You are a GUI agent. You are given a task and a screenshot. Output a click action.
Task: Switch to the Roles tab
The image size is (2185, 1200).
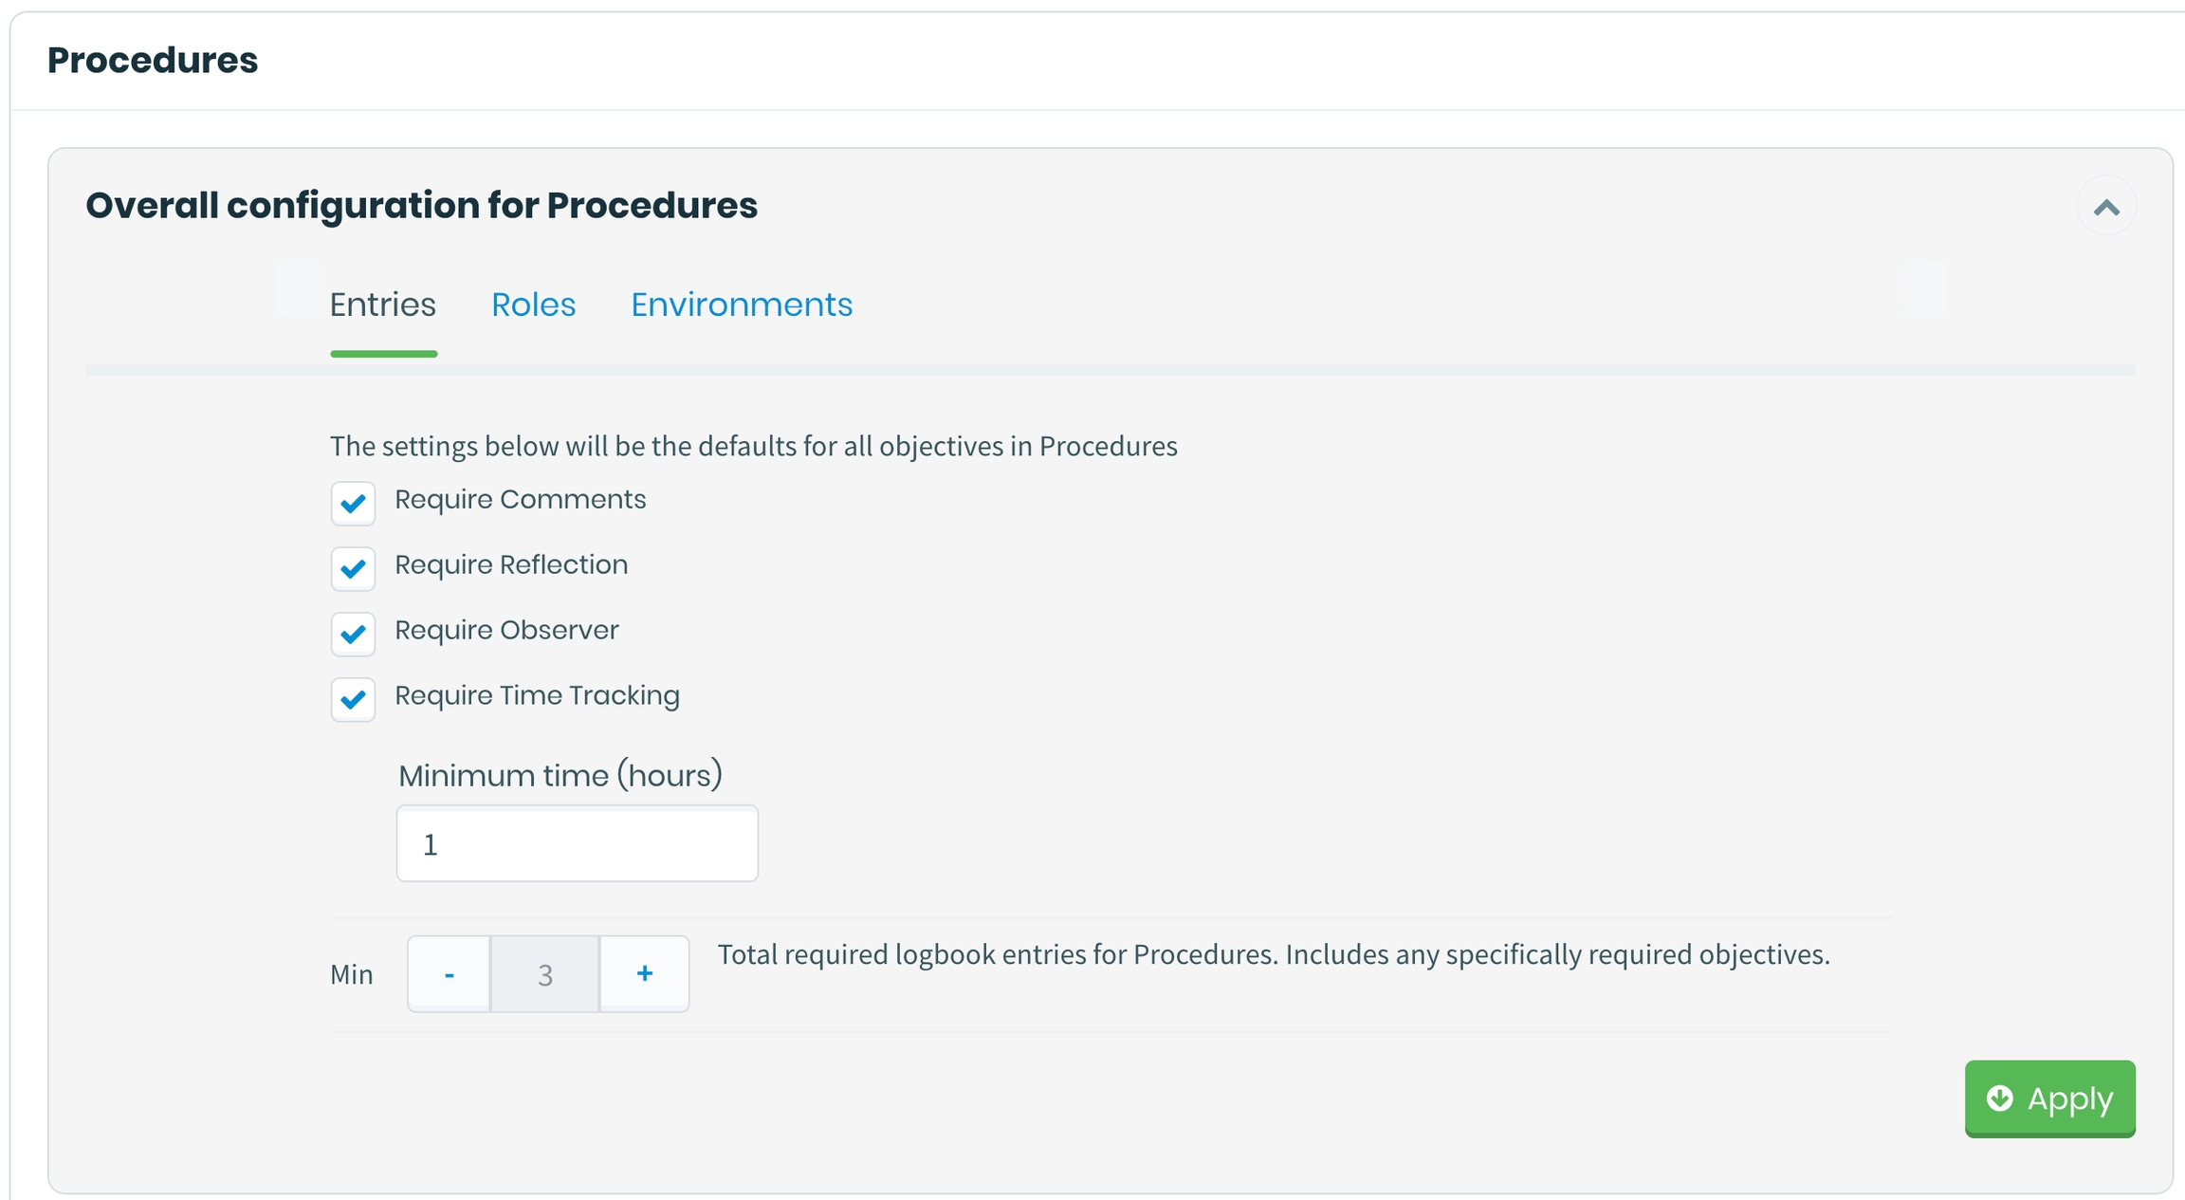coord(533,305)
